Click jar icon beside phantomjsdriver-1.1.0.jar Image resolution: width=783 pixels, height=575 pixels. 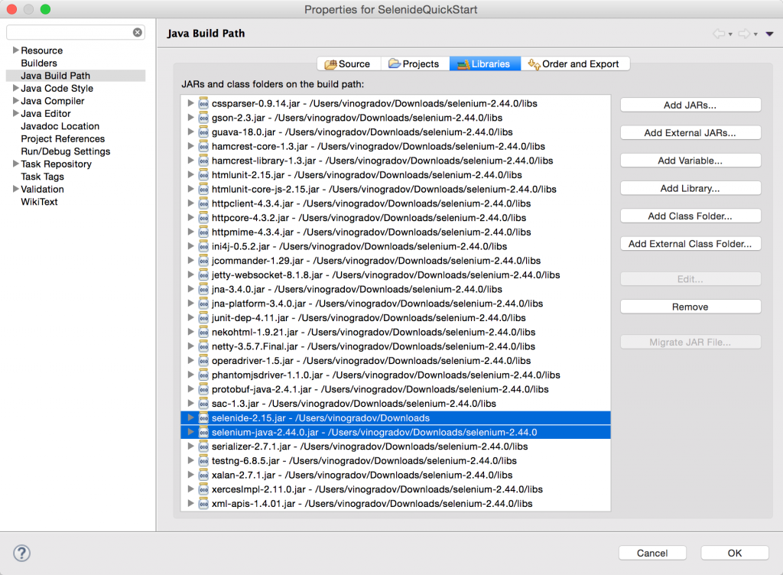[203, 375]
